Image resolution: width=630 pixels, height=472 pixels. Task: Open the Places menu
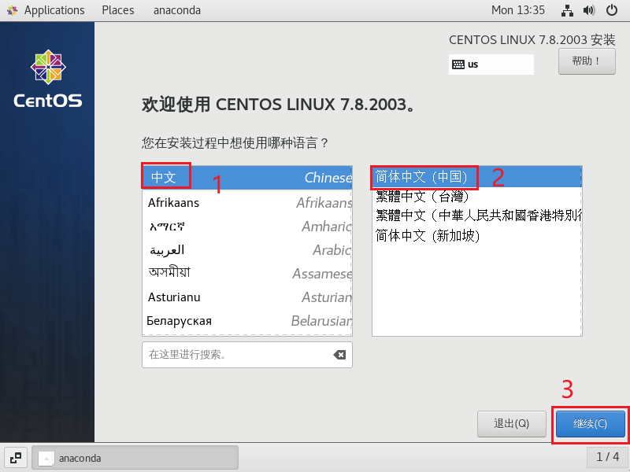point(117,10)
